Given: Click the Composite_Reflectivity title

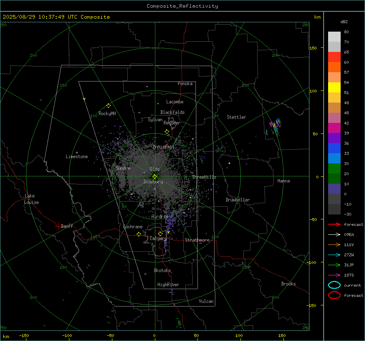Looking at the screenshot, I should [182, 6].
